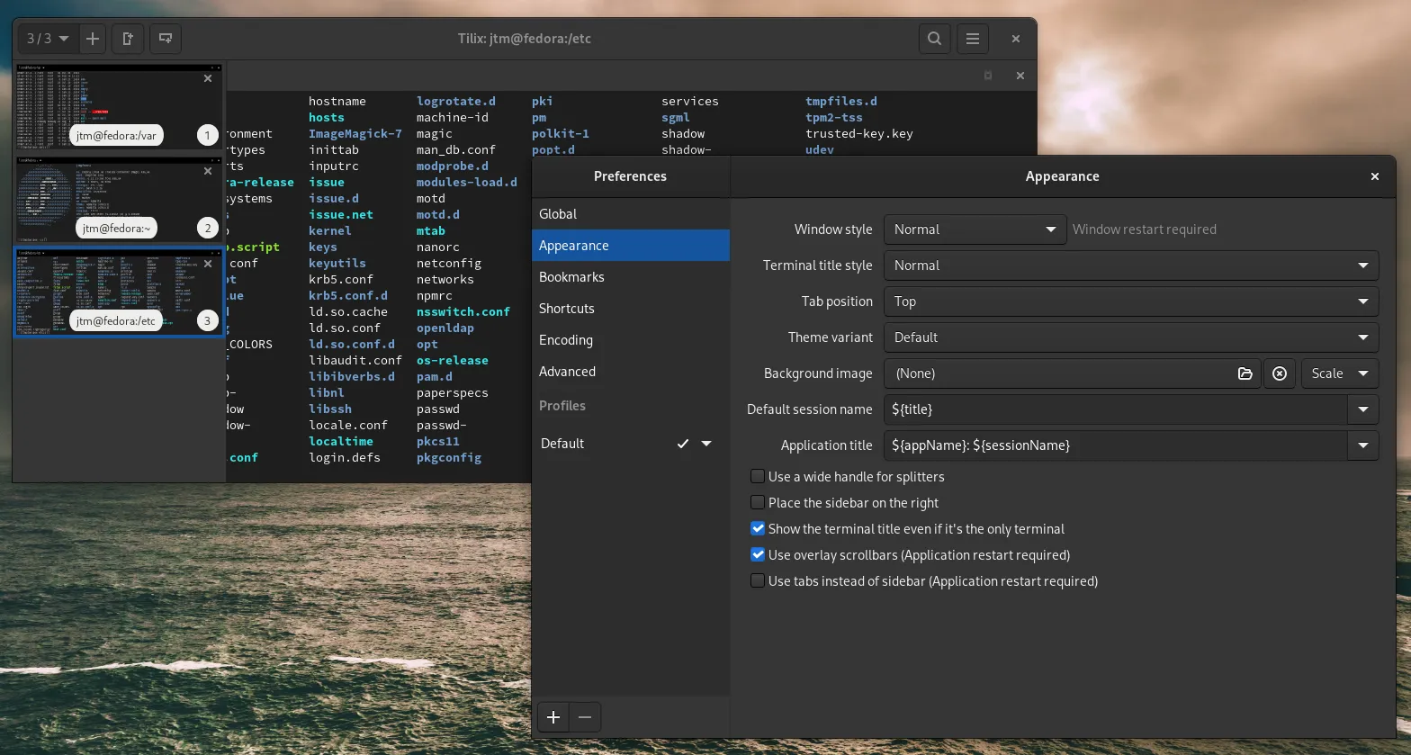Click the add terminal right icon
Screen dimensions: 1411x755
click(128, 39)
